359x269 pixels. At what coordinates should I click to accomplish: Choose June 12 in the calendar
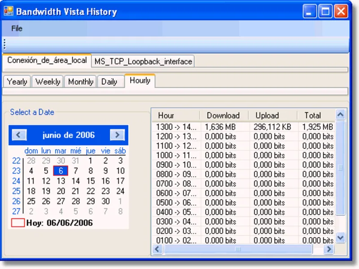coord(46,181)
